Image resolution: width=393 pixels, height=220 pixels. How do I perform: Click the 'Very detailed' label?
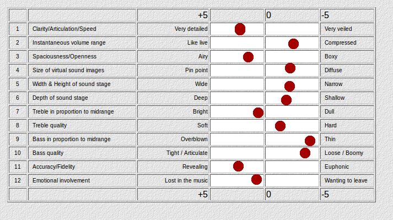[x=191, y=29]
